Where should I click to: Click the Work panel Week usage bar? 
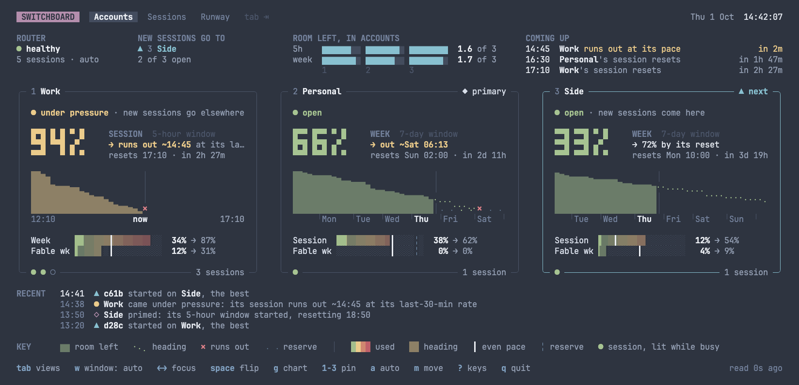tap(118, 240)
